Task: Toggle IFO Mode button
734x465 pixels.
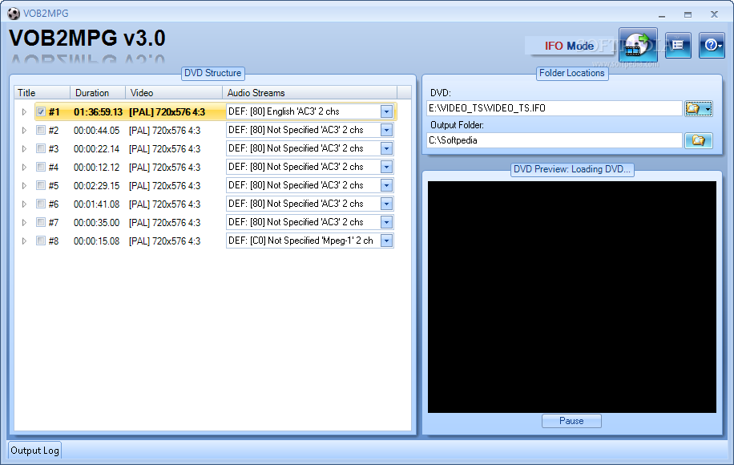Action: tap(569, 46)
